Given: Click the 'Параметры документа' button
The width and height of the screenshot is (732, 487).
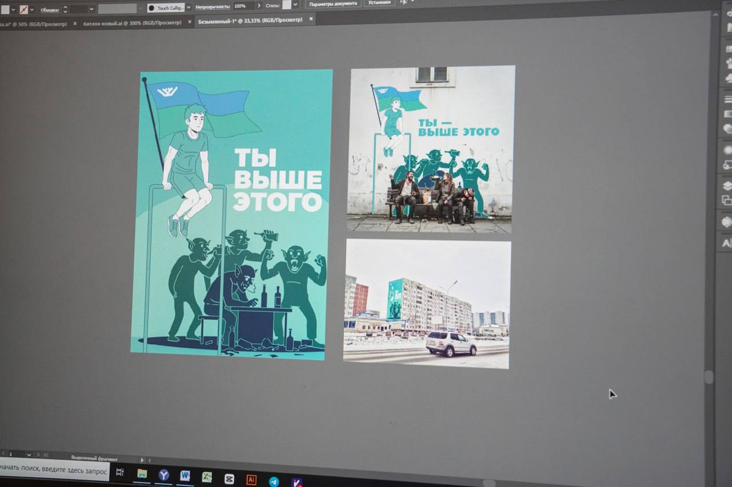Looking at the screenshot, I should pos(333,3).
